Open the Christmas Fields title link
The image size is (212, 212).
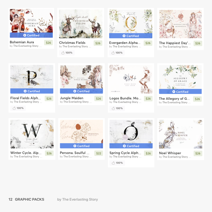[72, 43]
